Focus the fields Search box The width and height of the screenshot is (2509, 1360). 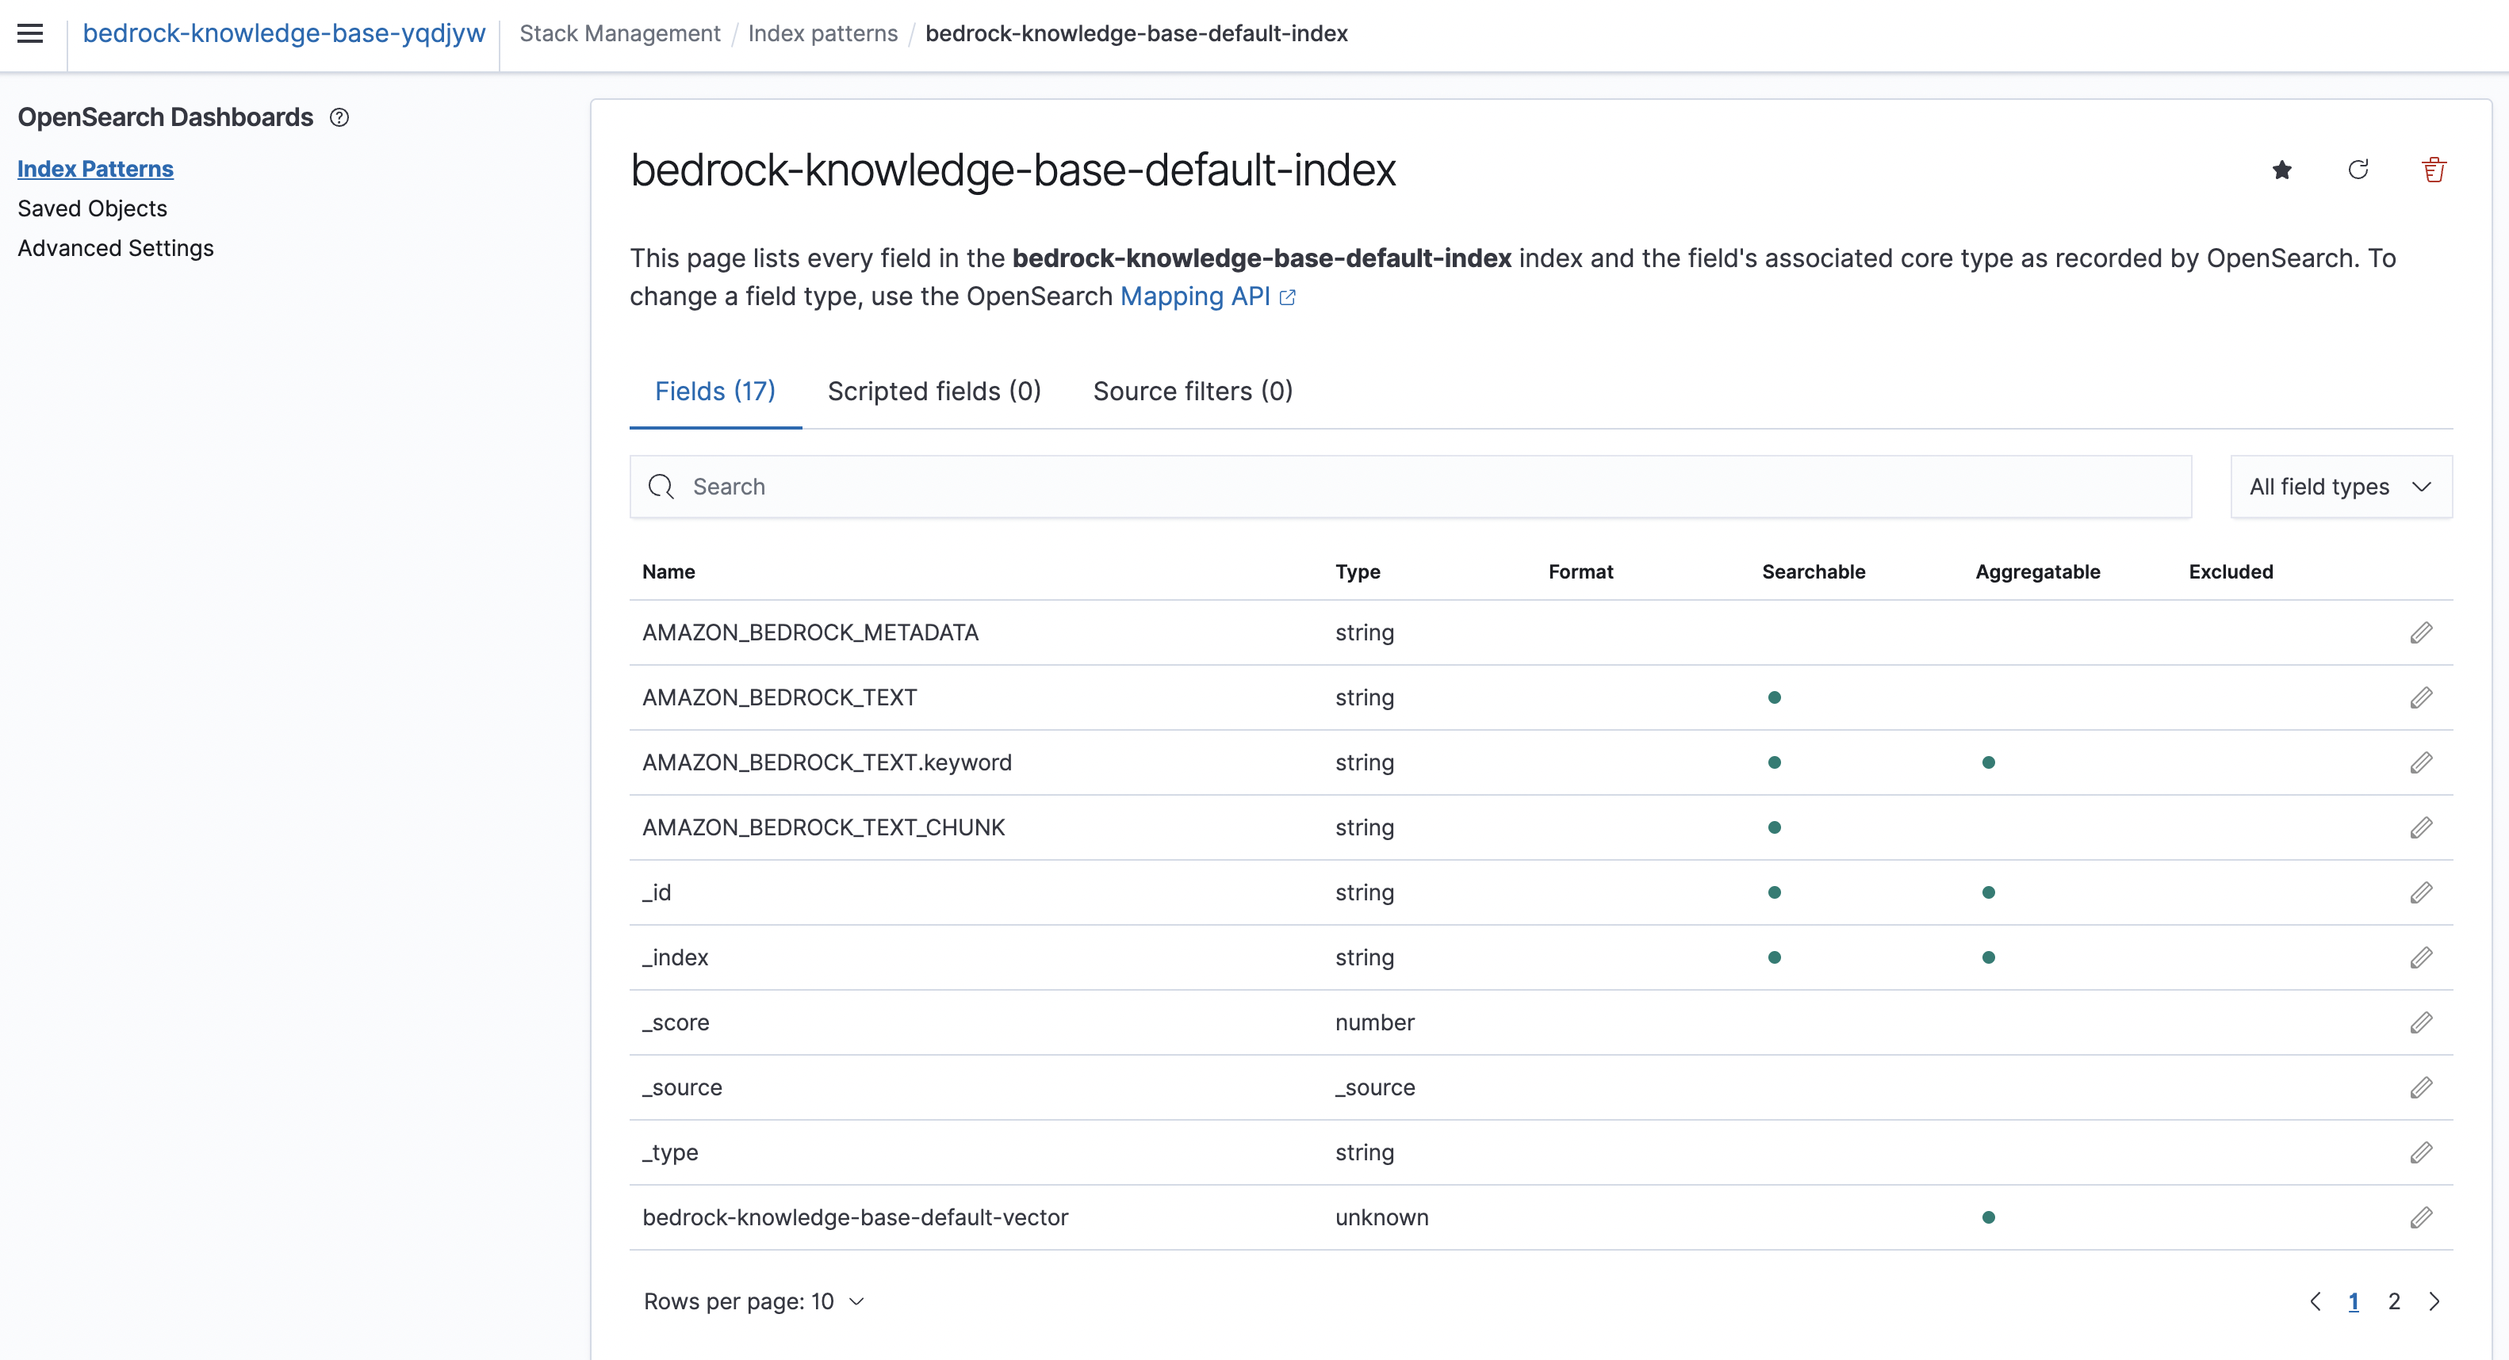[1409, 487]
